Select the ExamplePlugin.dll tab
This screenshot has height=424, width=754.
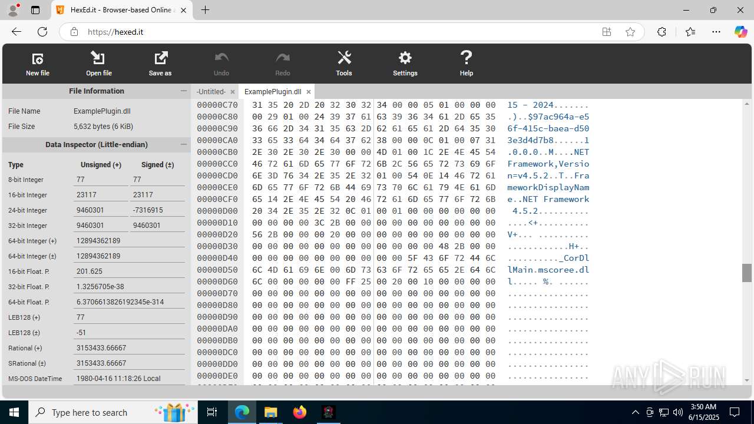coord(273,92)
